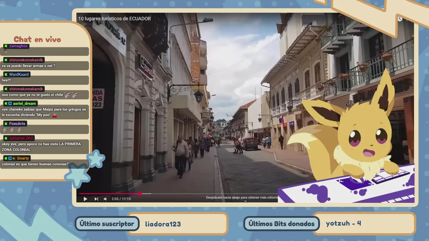Image resolution: width=429 pixels, height=241 pixels.
Task: Click the blue badge beside Gnarty
Action: [10, 158]
